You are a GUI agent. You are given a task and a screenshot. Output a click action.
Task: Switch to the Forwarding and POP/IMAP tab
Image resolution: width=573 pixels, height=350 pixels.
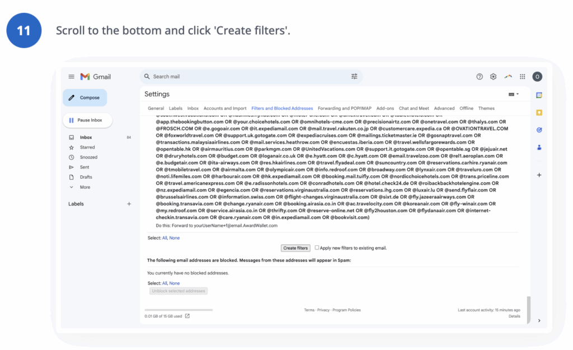tap(344, 108)
